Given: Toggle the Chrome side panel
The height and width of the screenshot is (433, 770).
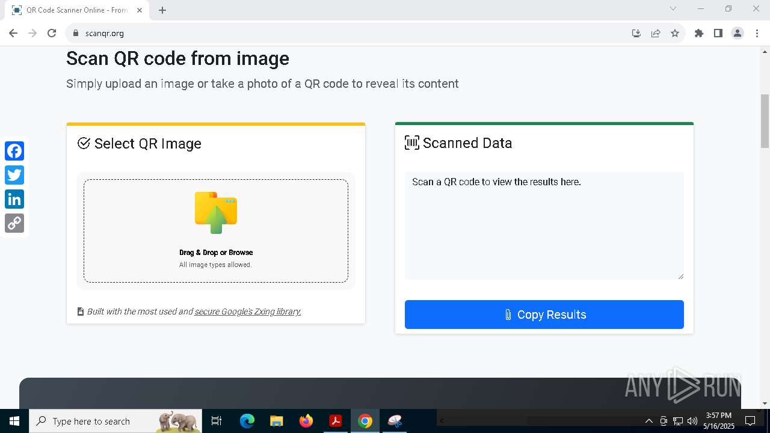Looking at the screenshot, I should [x=718, y=33].
